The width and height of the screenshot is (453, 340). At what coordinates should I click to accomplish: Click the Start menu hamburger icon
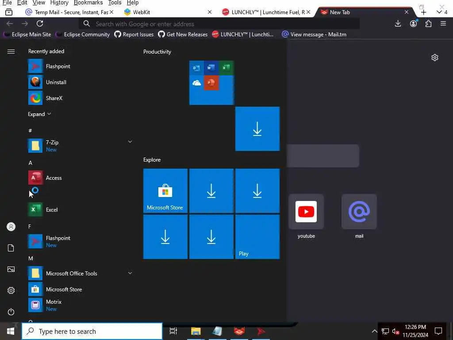[11, 51]
